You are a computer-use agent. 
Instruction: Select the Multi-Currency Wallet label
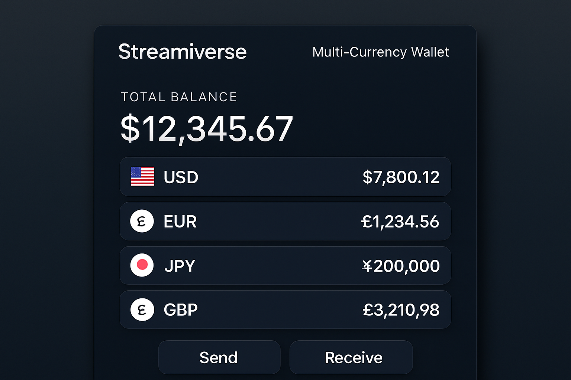(380, 52)
